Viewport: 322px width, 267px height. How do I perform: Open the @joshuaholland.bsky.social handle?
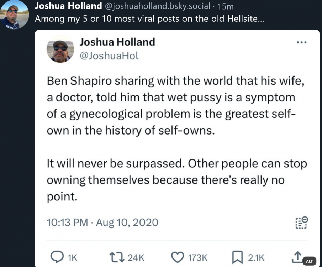(x=158, y=6)
